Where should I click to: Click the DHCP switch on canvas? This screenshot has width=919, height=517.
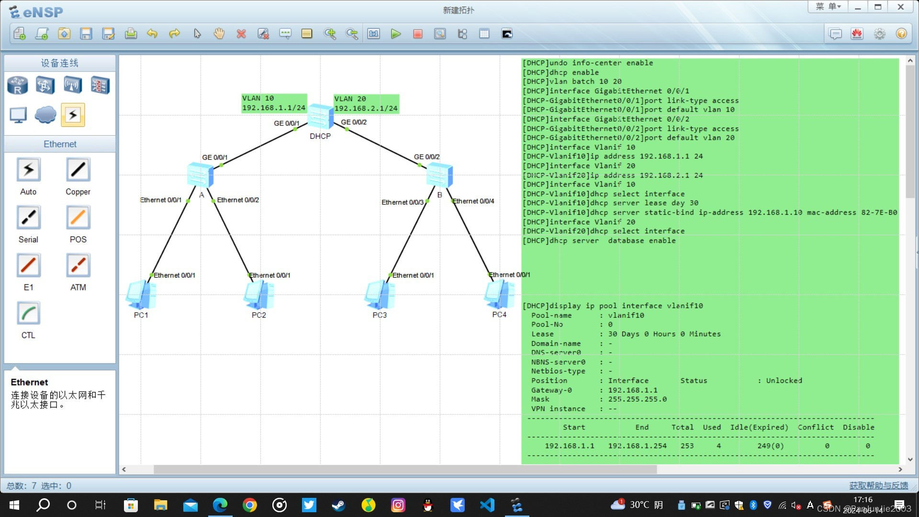[x=320, y=116]
